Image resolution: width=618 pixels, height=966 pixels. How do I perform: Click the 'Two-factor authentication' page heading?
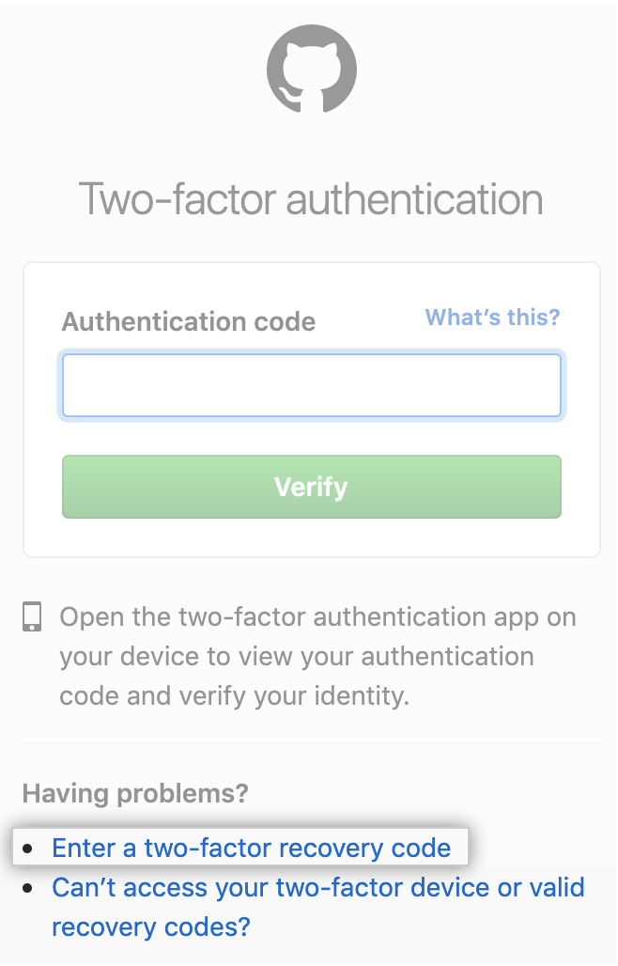(310, 198)
